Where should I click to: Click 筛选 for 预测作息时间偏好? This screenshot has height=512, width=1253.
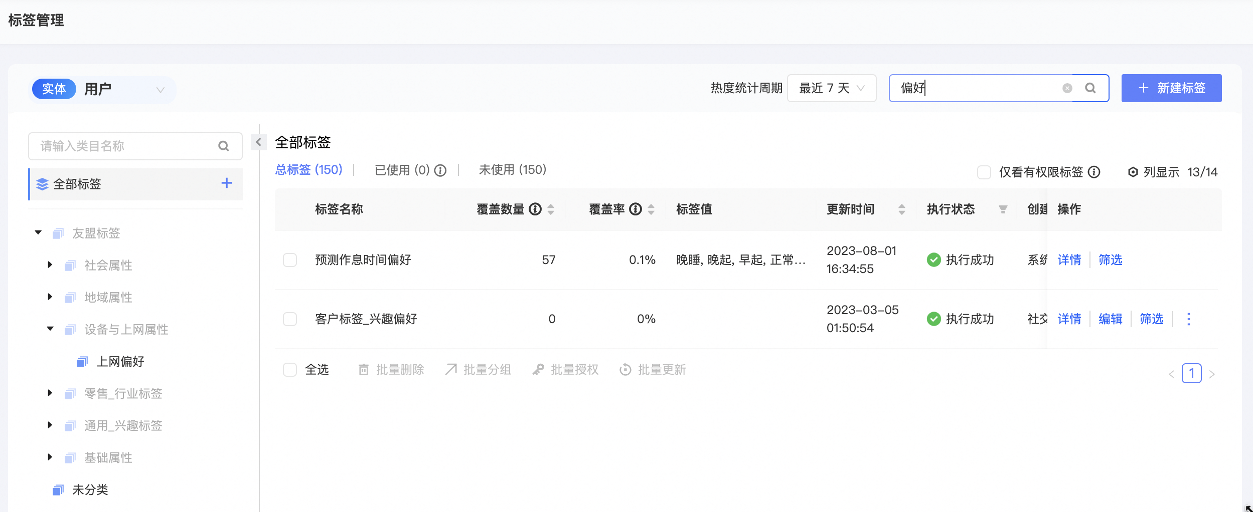coord(1110,260)
